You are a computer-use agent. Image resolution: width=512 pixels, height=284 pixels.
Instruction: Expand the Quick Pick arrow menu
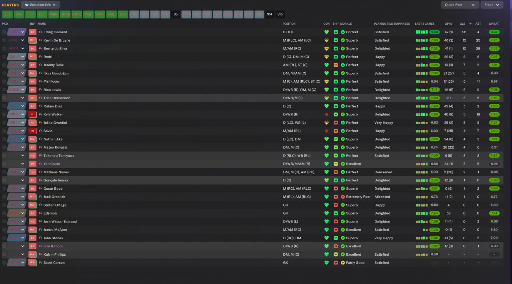474,5
